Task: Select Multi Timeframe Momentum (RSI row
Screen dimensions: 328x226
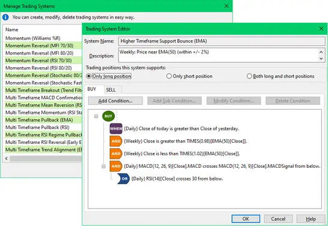Action: (x=43, y=113)
